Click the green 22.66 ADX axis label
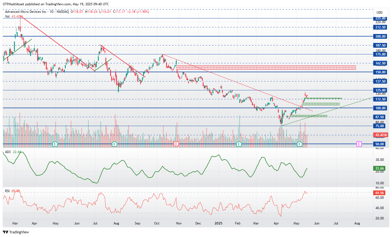 (380, 168)
